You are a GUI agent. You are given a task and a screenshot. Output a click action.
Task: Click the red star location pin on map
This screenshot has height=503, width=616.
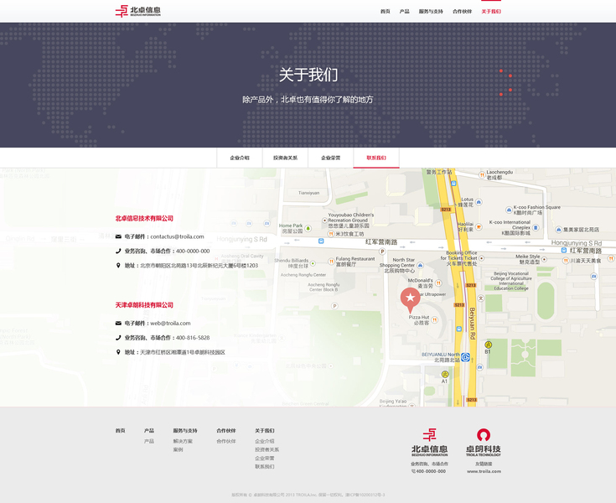click(410, 299)
